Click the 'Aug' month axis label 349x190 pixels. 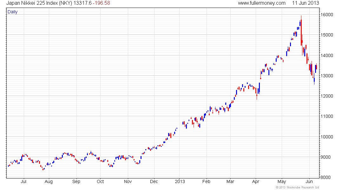49,181
